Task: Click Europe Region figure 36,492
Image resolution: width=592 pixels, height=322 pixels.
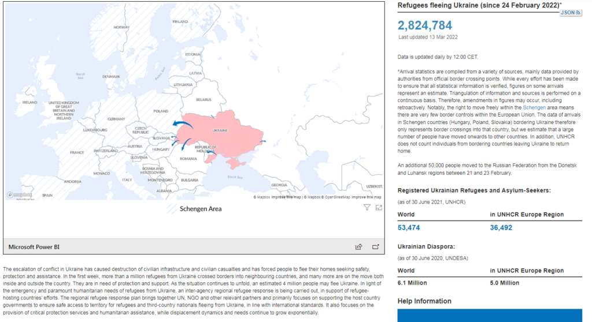Action: click(x=501, y=228)
